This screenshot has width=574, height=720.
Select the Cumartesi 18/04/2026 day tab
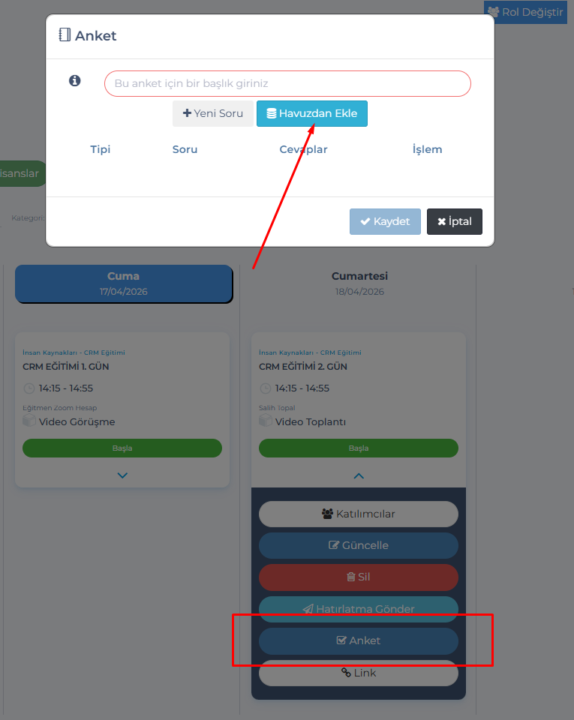(359, 283)
